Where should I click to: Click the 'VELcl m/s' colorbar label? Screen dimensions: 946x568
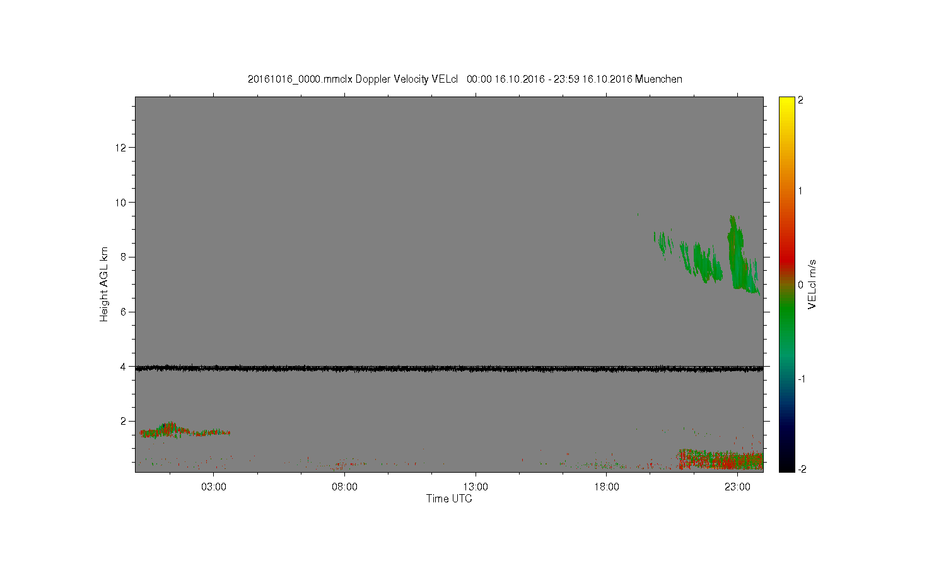(x=812, y=284)
